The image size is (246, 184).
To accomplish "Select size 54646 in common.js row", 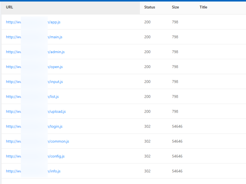I will [x=177, y=141].
